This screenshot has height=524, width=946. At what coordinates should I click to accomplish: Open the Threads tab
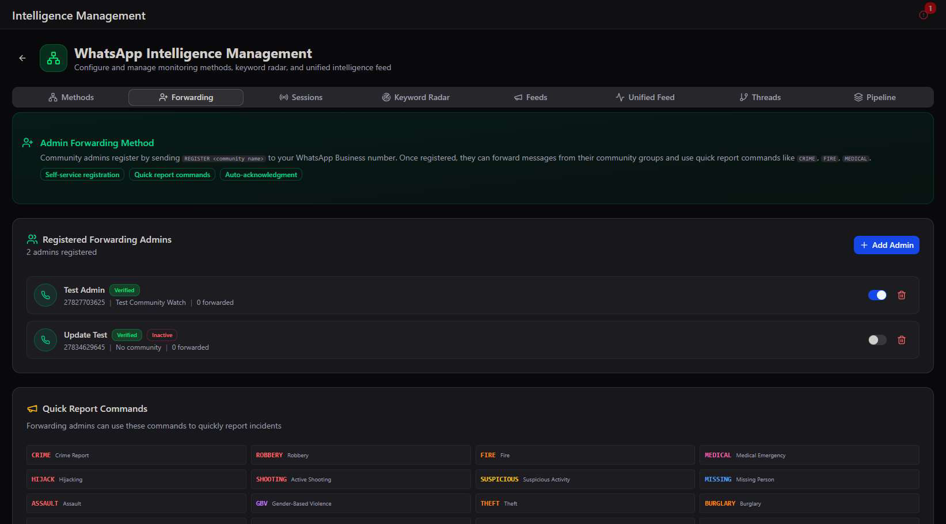coord(760,97)
